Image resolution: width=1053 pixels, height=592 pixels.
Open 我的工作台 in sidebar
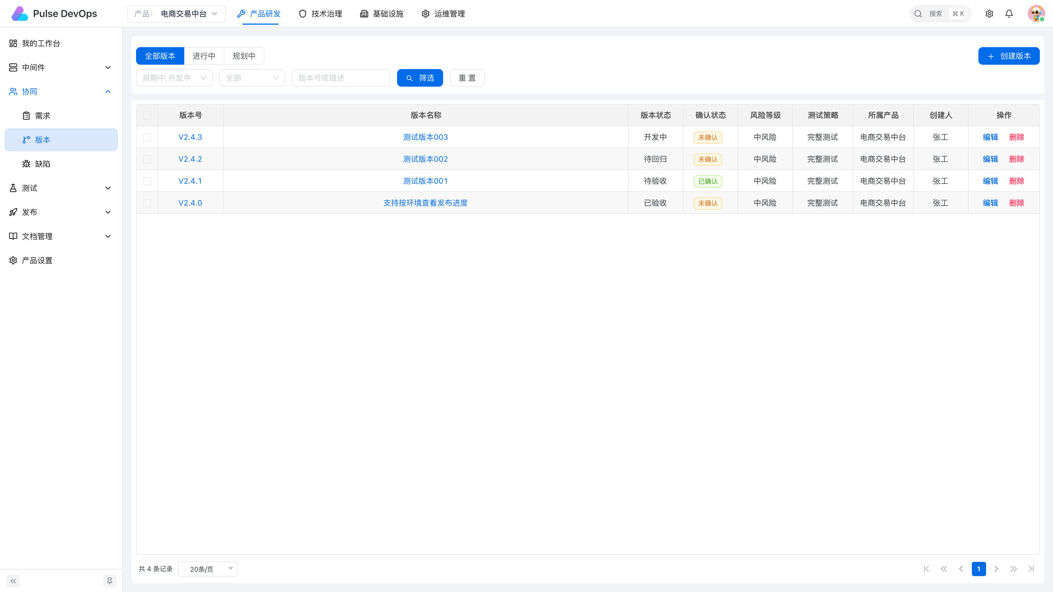point(61,43)
